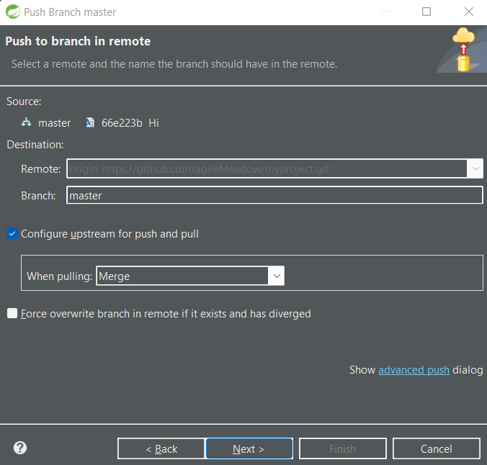Click the Merge value in When pulling
487x465 pixels.
pos(115,276)
